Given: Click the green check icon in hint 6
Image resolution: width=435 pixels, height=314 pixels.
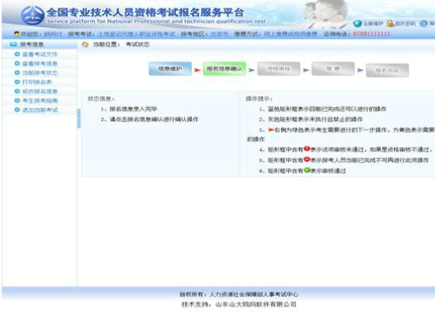Looking at the screenshot, I should click(306, 170).
